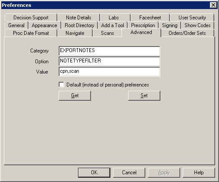The image size is (219, 182).
Task: Enable Default instead of personal preferences checkbox
Action: tap(62, 84)
